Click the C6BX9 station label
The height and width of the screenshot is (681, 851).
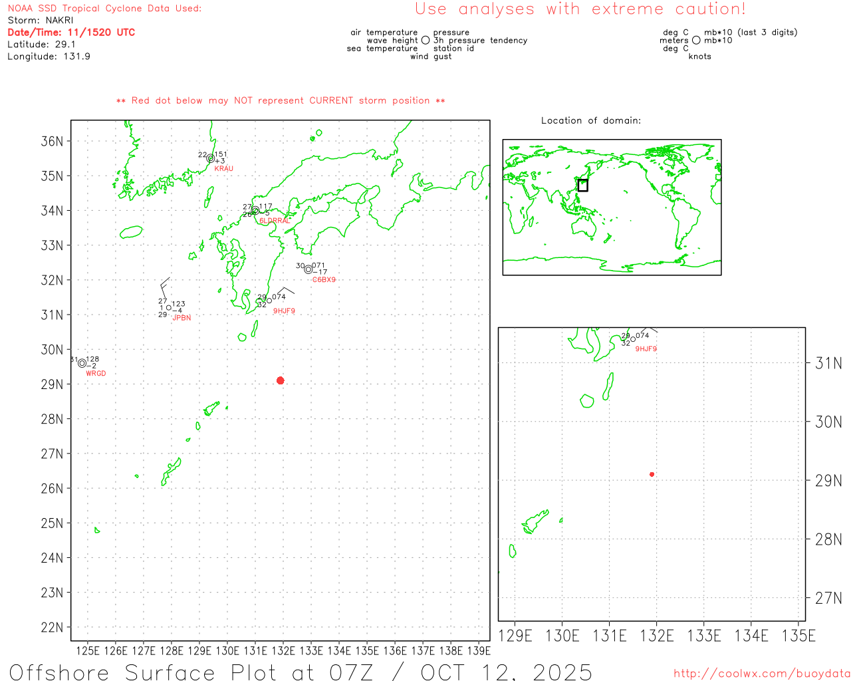pyautogui.click(x=324, y=280)
